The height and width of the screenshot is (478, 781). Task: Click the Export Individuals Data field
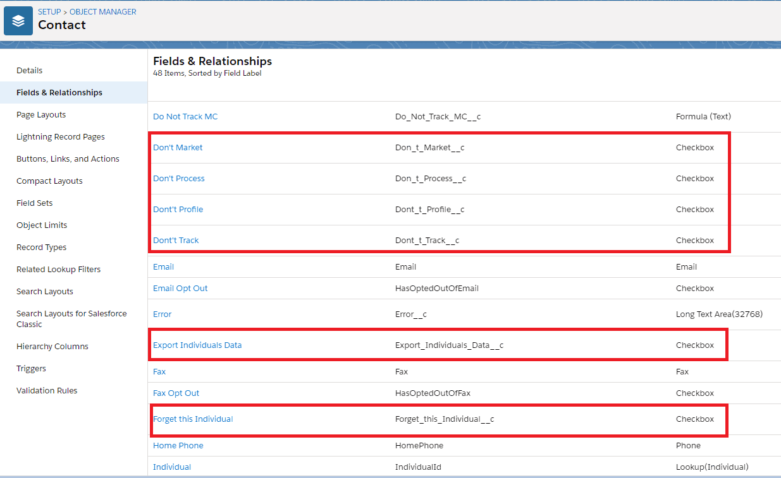(197, 345)
